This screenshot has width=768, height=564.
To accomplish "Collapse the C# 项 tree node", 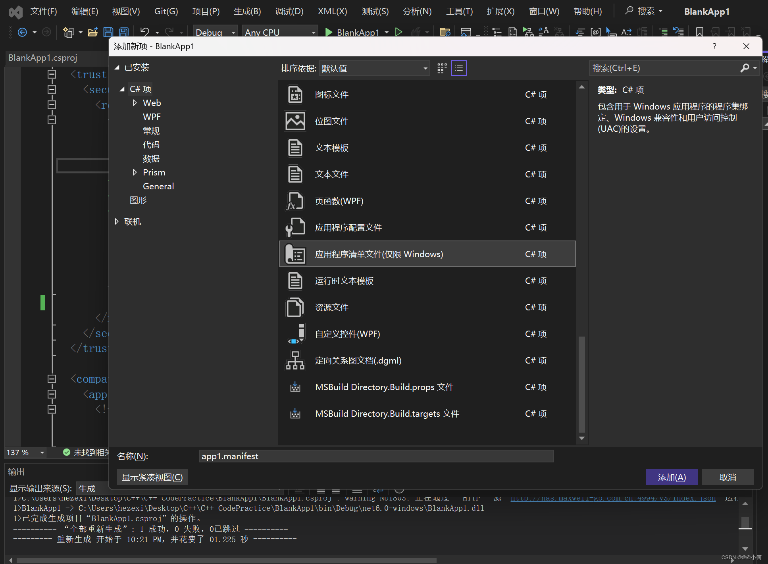I will tap(122, 89).
